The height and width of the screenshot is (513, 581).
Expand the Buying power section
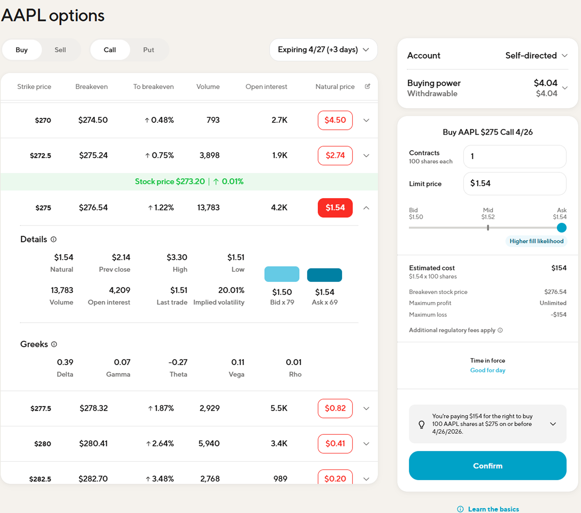(565, 88)
